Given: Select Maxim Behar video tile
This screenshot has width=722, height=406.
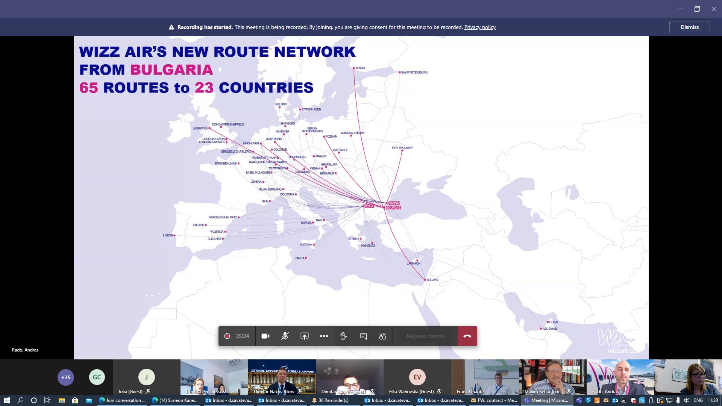Looking at the screenshot, I should (553, 377).
